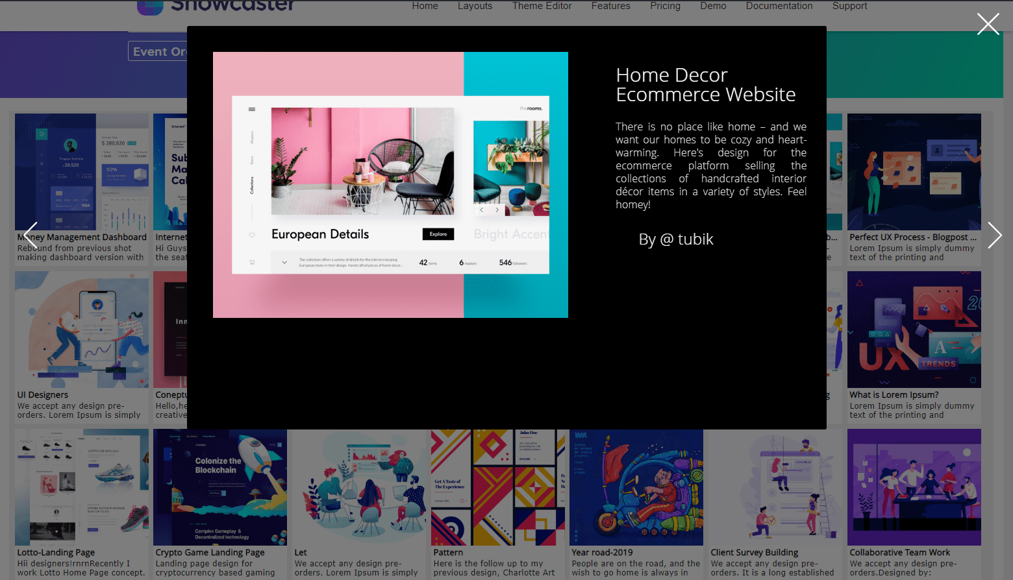Open the Theme Editor menu item

tap(542, 6)
